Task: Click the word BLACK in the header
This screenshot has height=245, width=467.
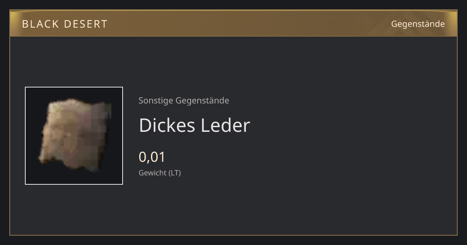Action: tap(40, 24)
